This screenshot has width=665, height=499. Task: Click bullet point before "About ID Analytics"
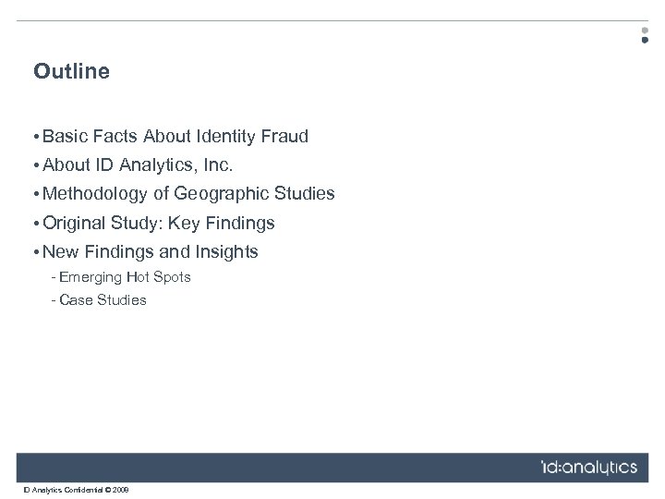click(36, 166)
